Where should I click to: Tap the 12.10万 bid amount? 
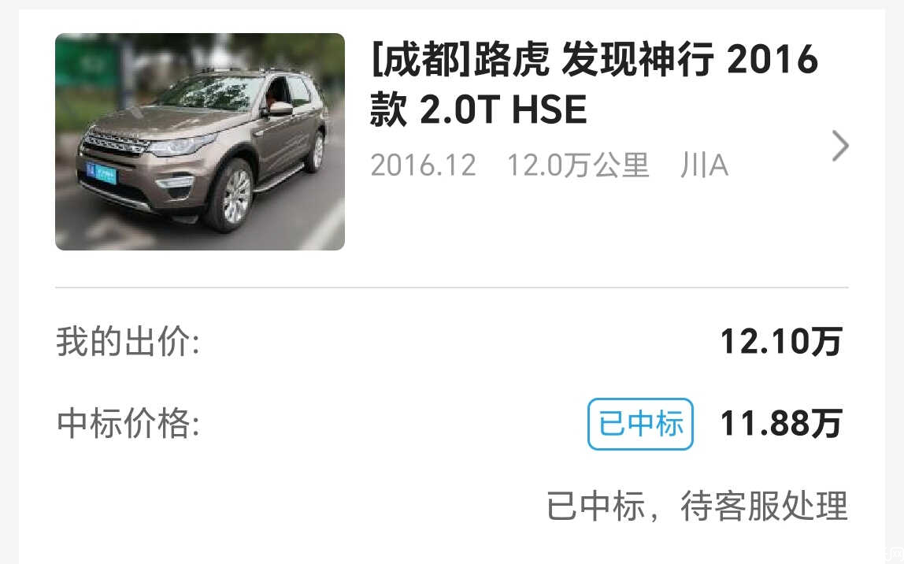pos(782,341)
